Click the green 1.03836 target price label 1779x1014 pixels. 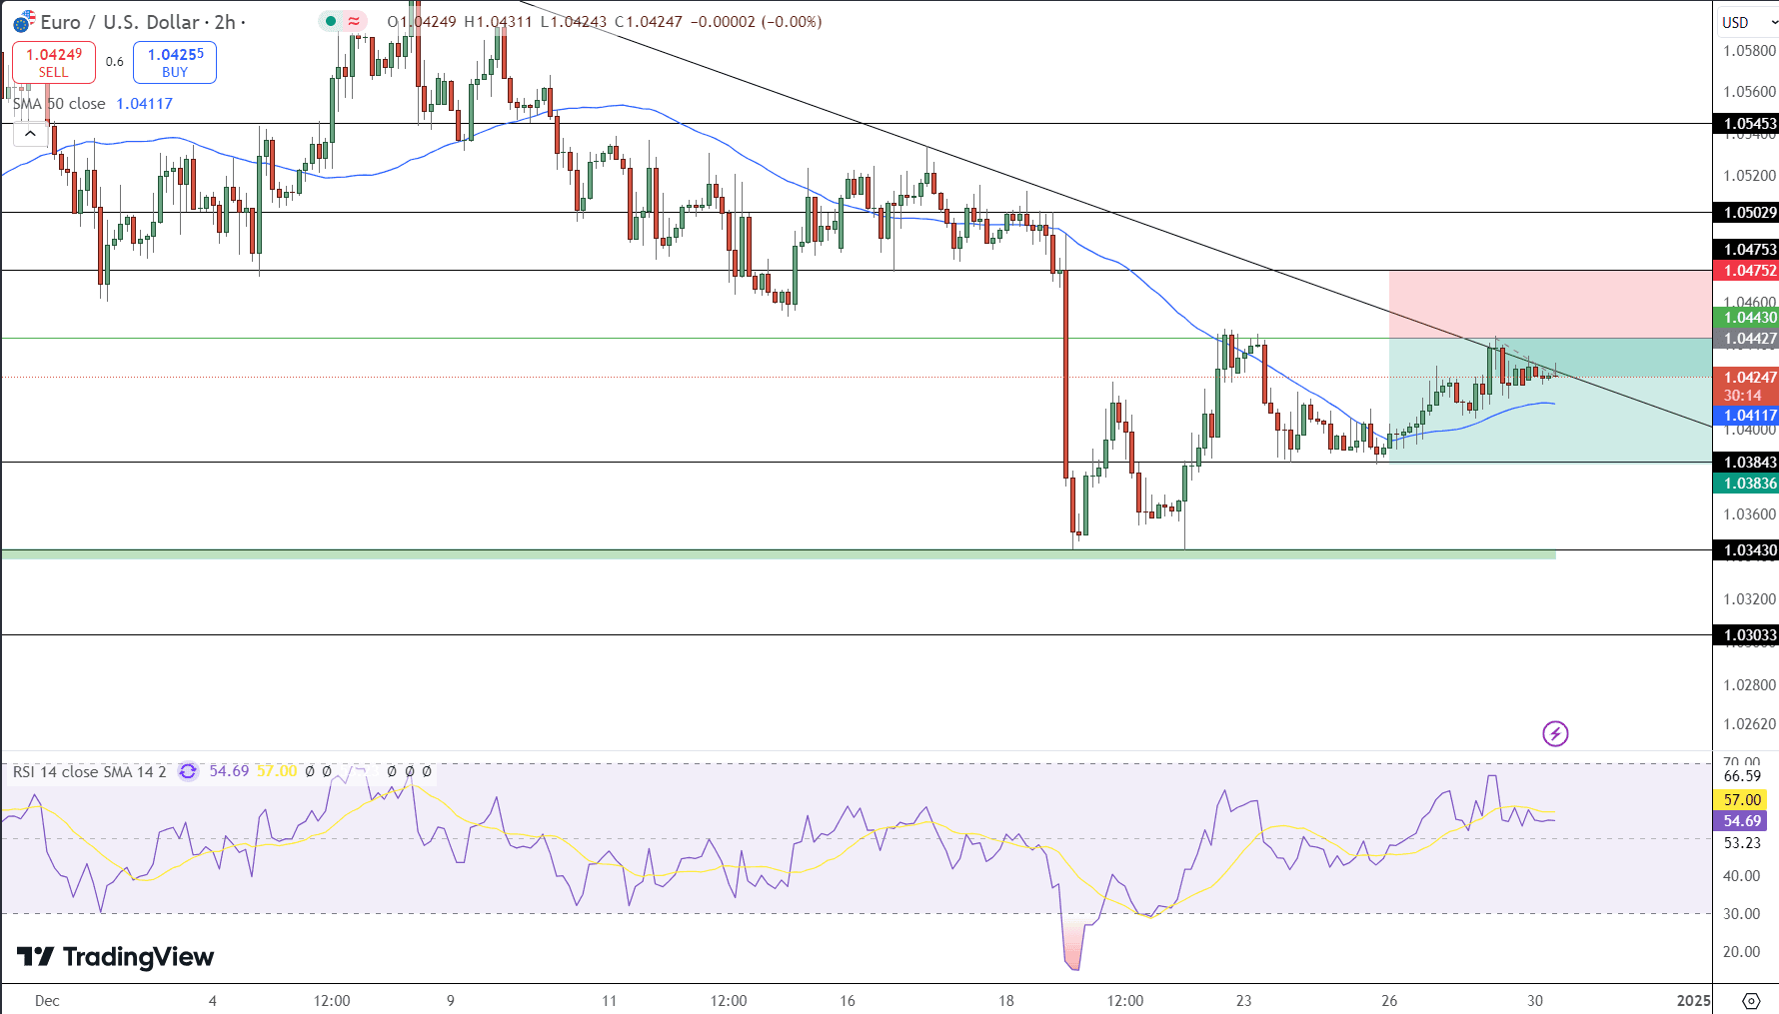coord(1746,484)
